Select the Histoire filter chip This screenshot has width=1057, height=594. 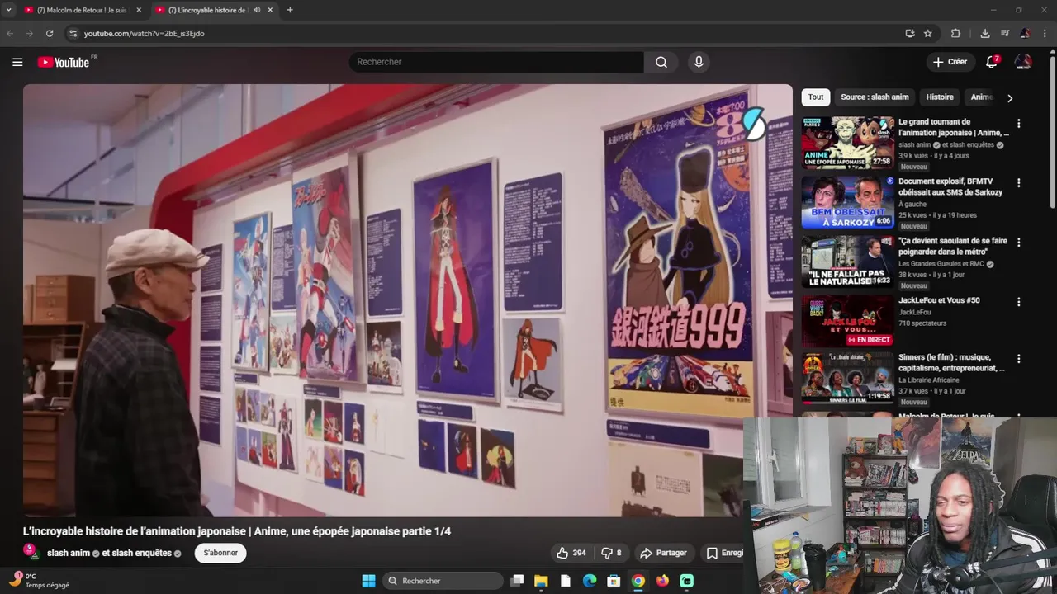pyautogui.click(x=940, y=97)
